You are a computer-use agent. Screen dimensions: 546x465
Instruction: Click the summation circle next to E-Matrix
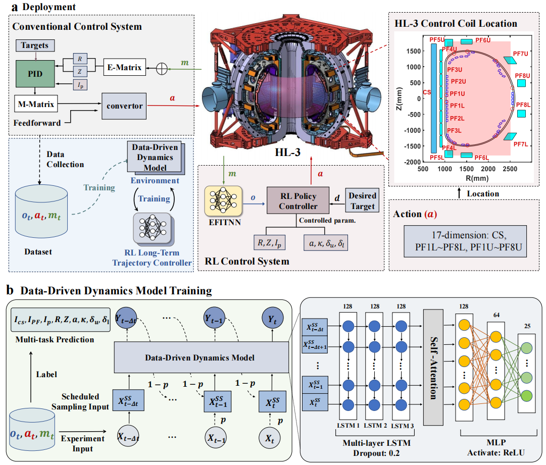click(x=162, y=66)
